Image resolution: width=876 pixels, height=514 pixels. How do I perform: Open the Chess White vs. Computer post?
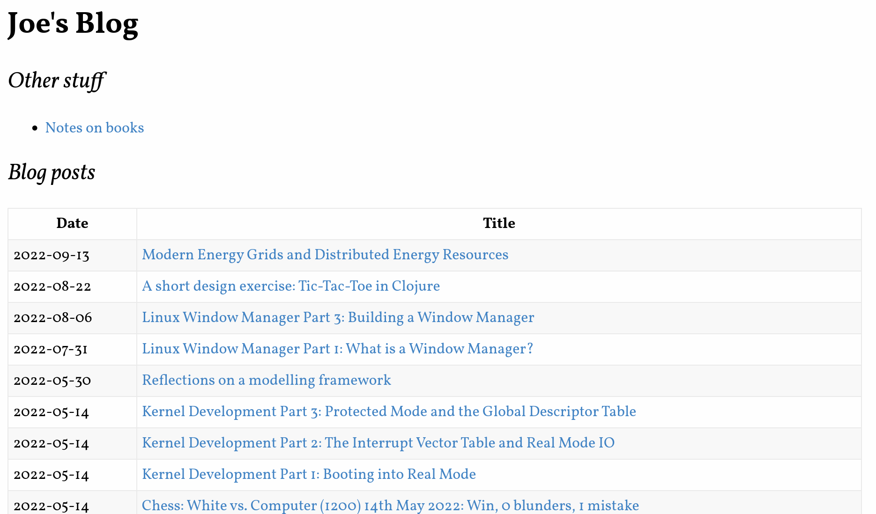(x=390, y=506)
